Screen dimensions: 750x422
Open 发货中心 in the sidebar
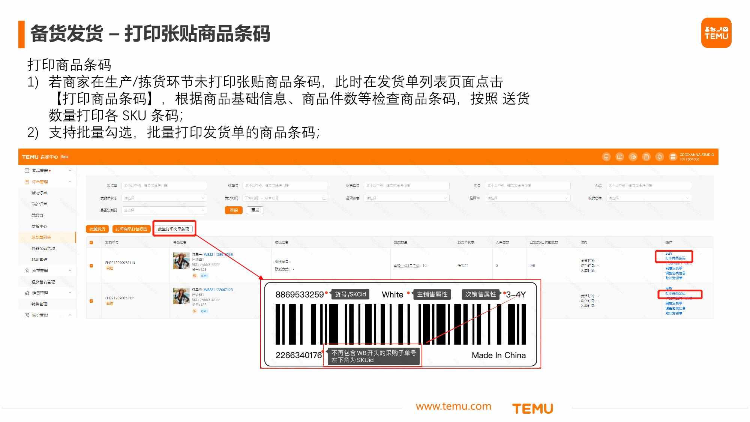[39, 226]
